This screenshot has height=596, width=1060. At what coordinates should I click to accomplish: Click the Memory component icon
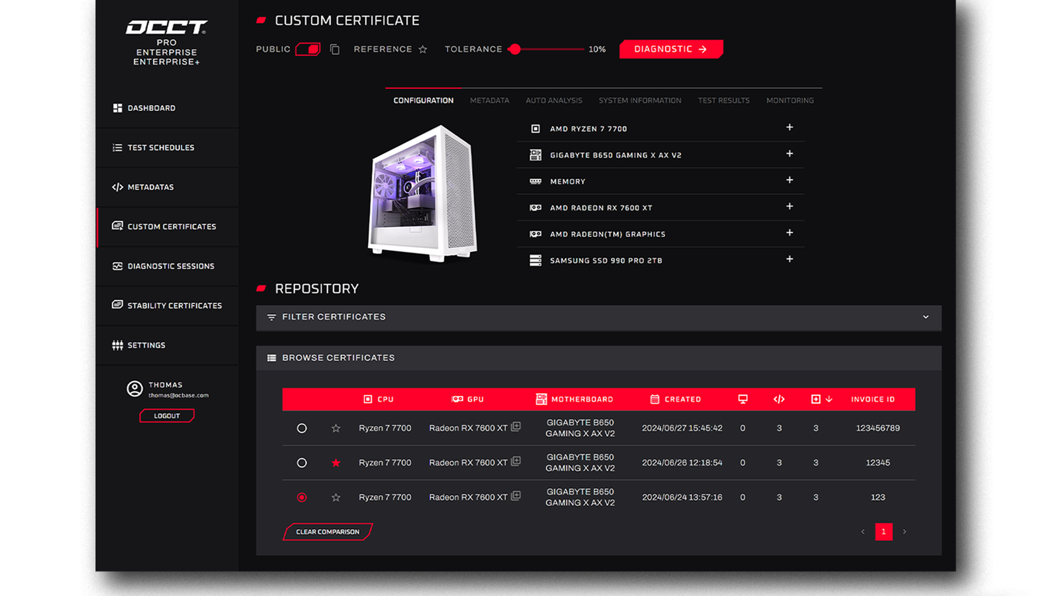click(x=535, y=182)
